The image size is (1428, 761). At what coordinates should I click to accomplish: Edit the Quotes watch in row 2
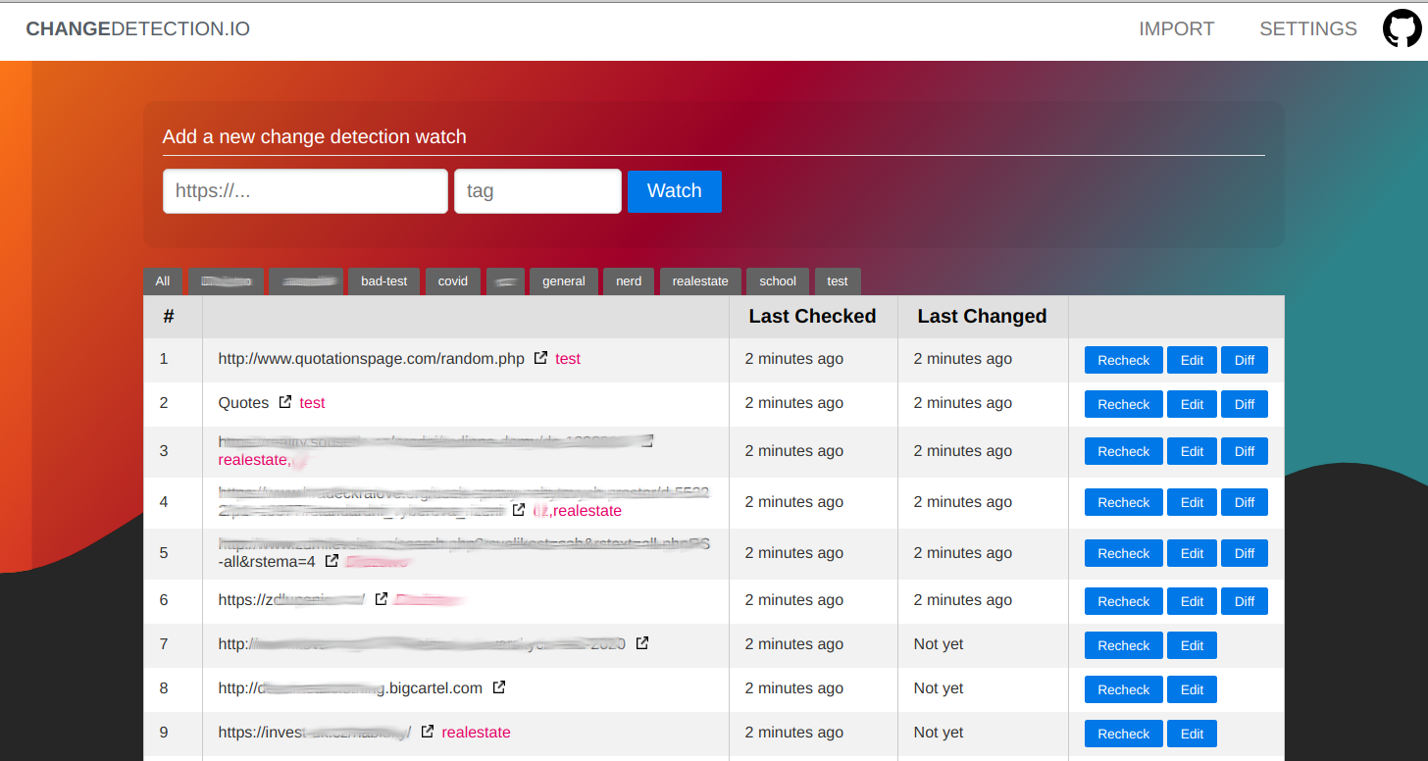coord(1192,404)
